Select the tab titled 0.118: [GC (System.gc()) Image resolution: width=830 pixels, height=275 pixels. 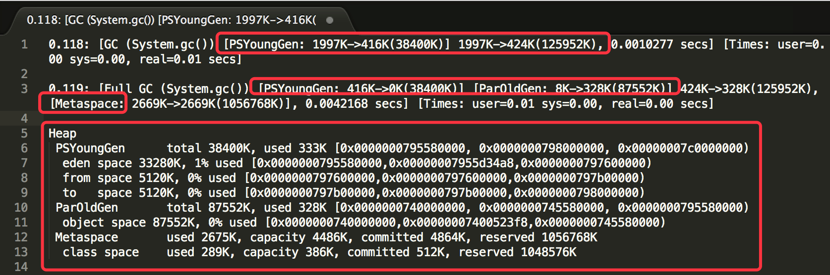[x=172, y=20]
